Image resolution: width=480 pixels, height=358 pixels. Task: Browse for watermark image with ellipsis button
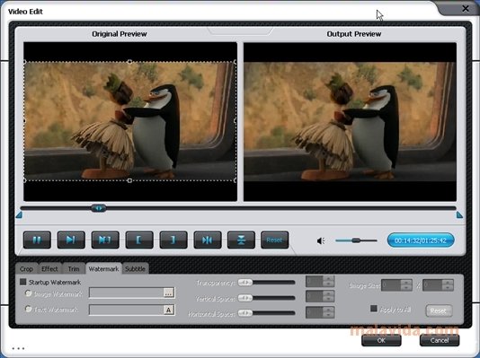pos(169,293)
